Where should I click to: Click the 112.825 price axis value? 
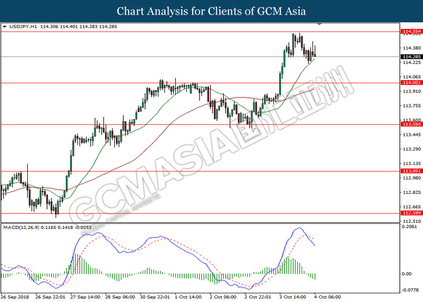[x=412, y=193]
